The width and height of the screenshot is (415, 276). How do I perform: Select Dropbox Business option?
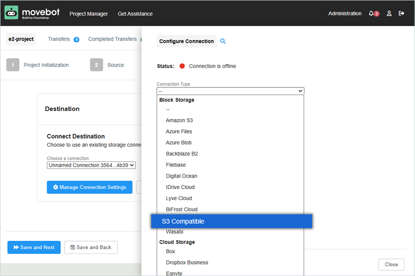(187, 263)
